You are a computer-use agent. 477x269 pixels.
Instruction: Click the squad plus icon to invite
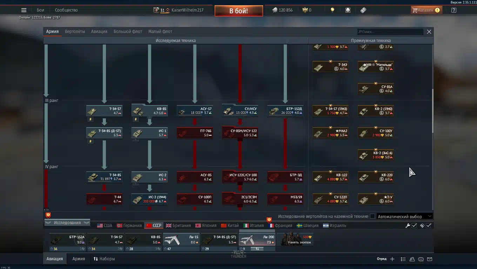click(x=392, y=259)
